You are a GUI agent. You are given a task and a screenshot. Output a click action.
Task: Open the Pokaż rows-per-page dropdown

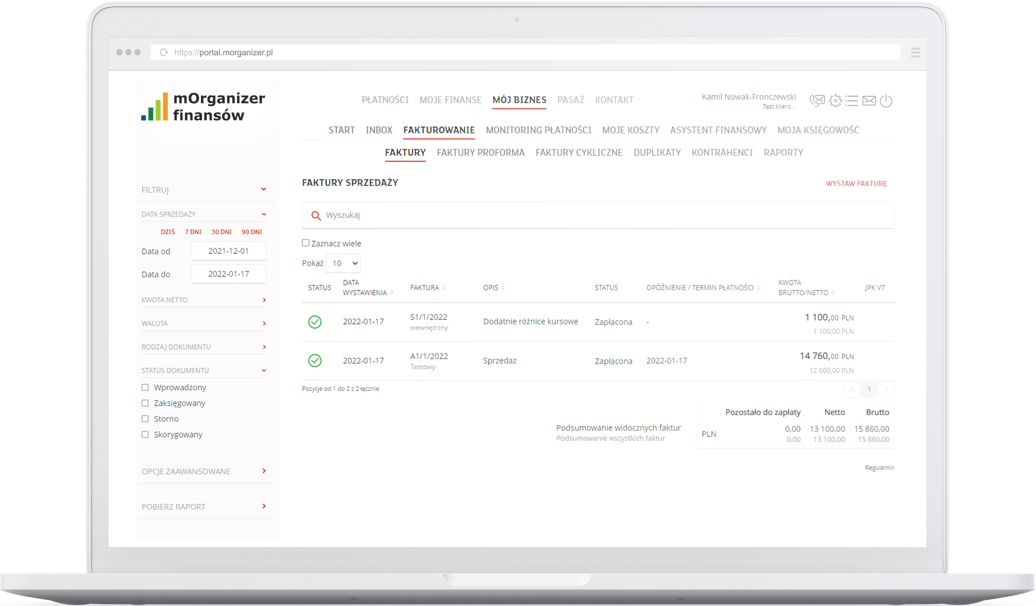[343, 263]
